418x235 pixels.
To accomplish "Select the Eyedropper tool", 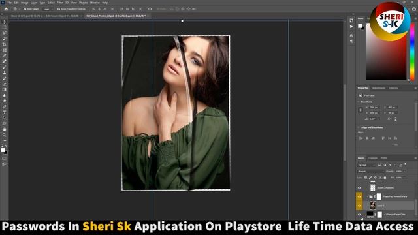I will click(x=5, y=55).
